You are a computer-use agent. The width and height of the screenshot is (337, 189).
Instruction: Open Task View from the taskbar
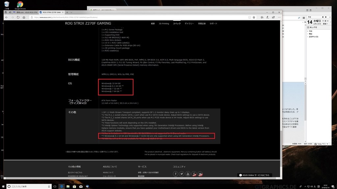coord(55,186)
